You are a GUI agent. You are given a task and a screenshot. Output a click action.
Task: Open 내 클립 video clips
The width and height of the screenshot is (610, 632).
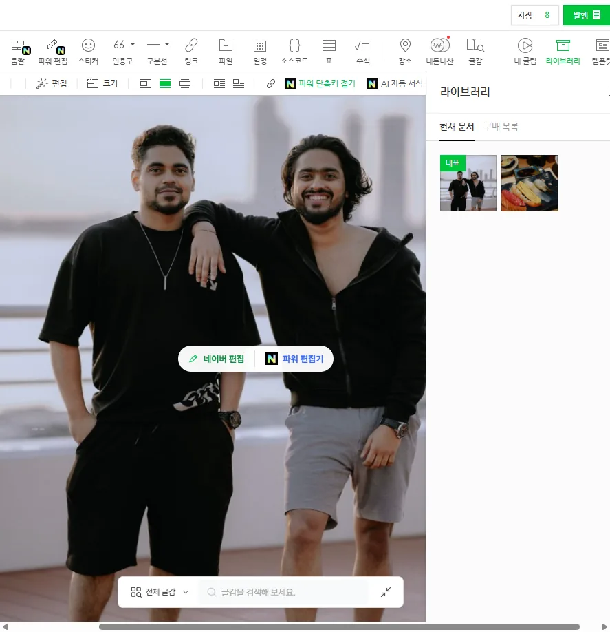(x=525, y=52)
